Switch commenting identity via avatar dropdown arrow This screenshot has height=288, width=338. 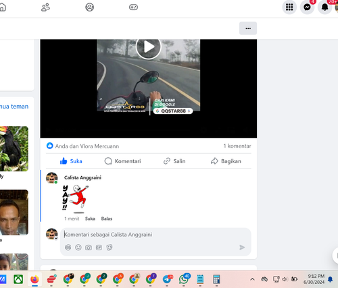(56, 238)
